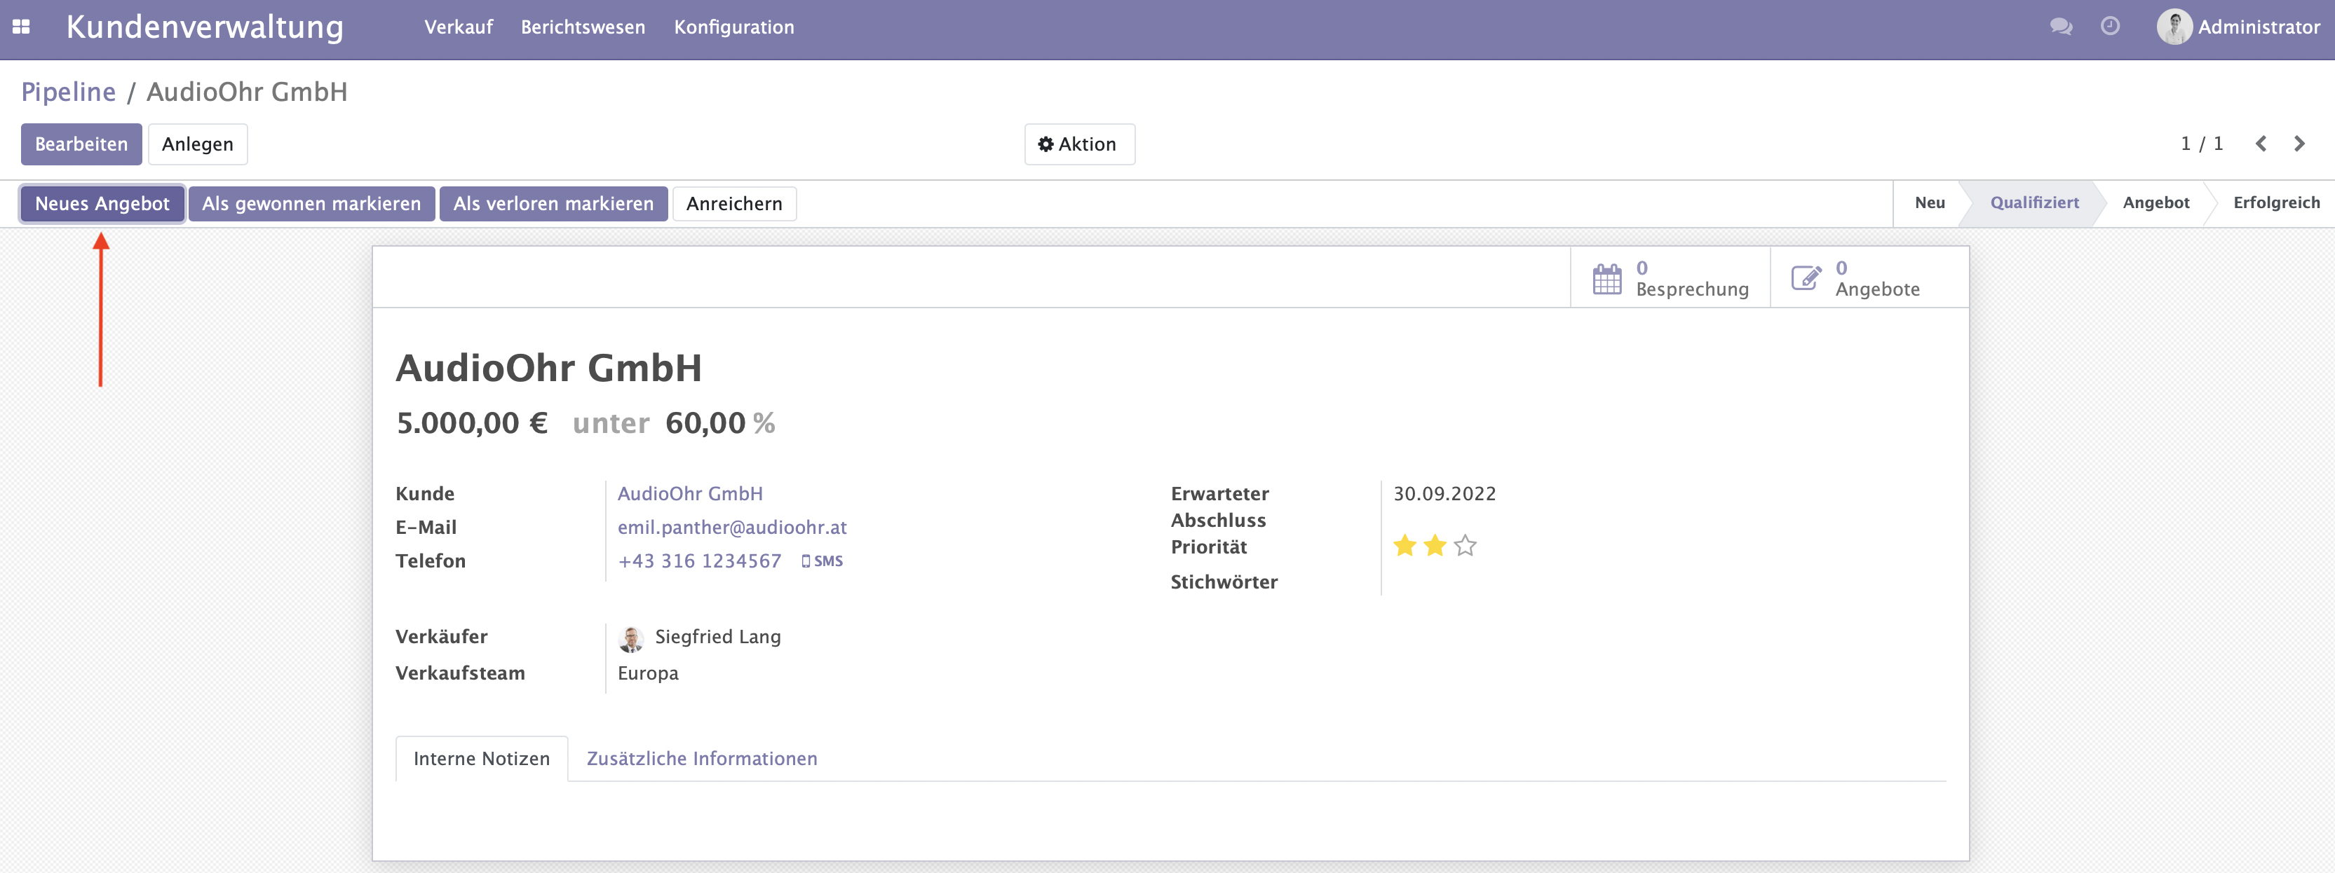Set stage to Erfolgreich
2335x873 pixels.
point(2276,203)
